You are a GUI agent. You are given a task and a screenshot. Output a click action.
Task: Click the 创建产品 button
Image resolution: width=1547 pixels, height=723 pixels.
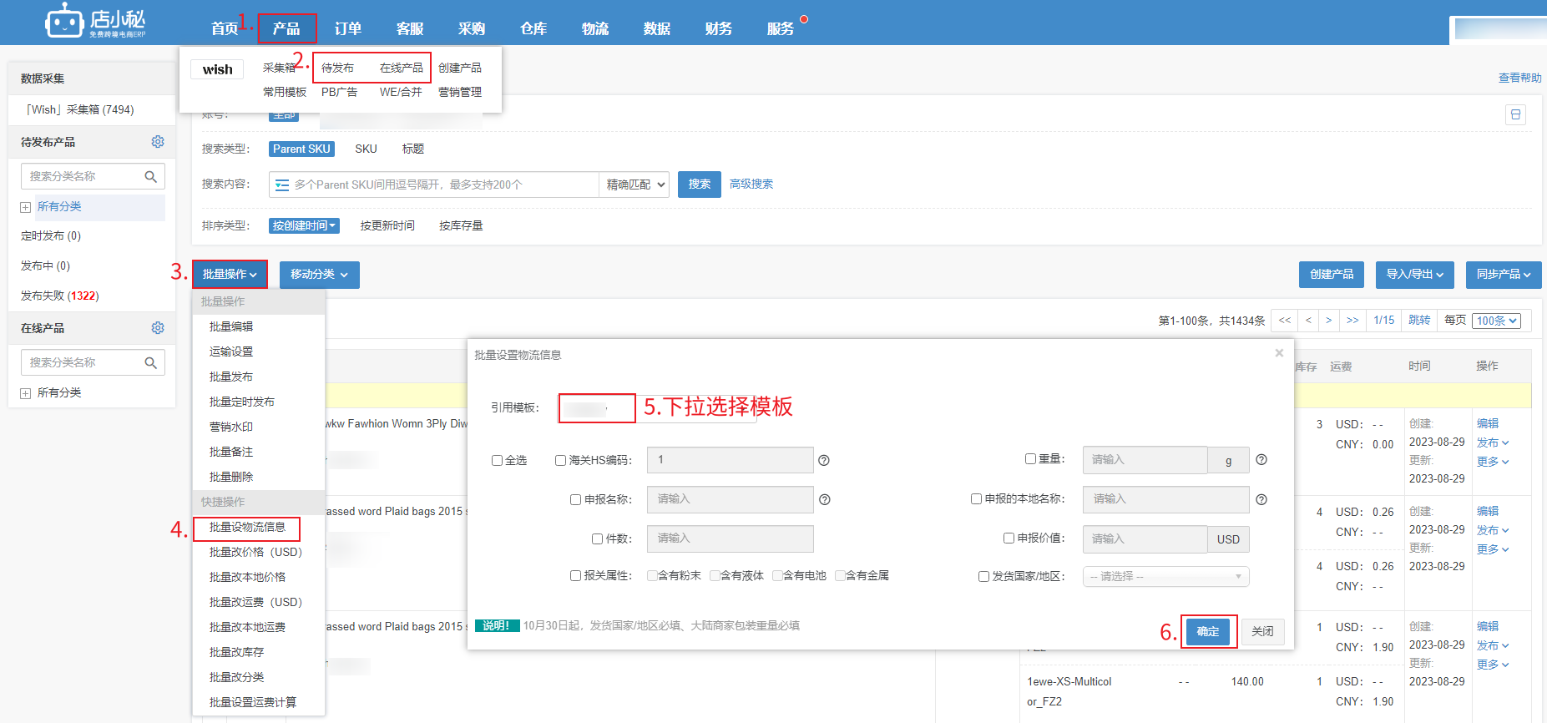1332,274
